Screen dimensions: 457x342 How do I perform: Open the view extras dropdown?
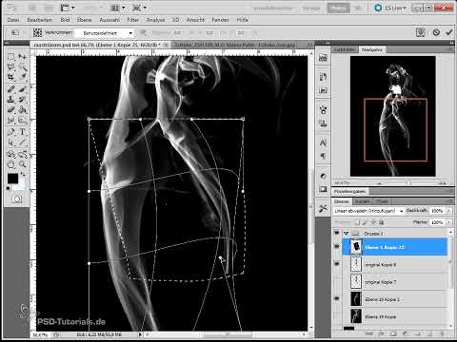point(68,8)
